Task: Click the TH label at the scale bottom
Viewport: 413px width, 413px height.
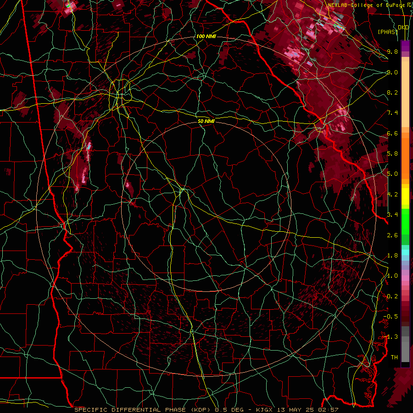Action: (x=394, y=357)
